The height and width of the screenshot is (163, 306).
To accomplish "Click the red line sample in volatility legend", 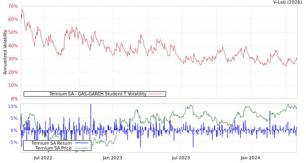I will click(x=156, y=94).
